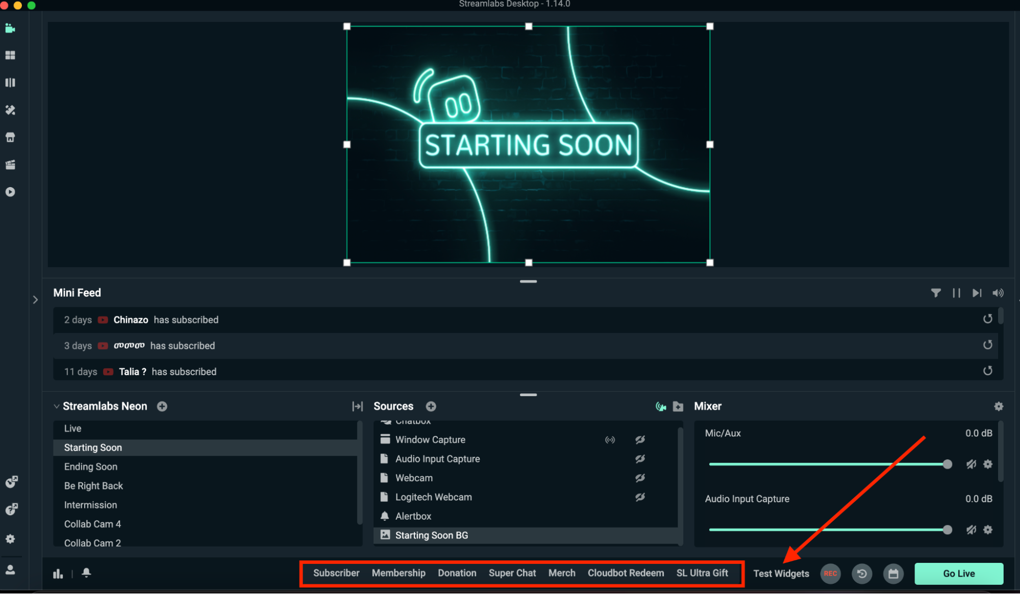The height and width of the screenshot is (594, 1020).
Task: Toggle visibility of Webcam source
Action: click(640, 478)
